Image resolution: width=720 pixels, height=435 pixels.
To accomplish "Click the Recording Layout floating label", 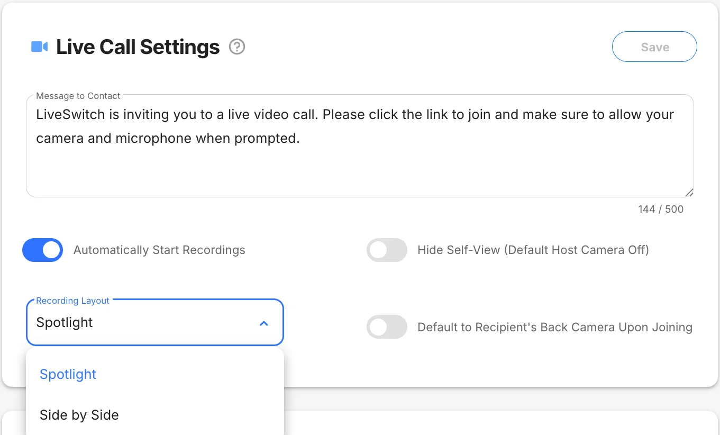I will pos(72,301).
